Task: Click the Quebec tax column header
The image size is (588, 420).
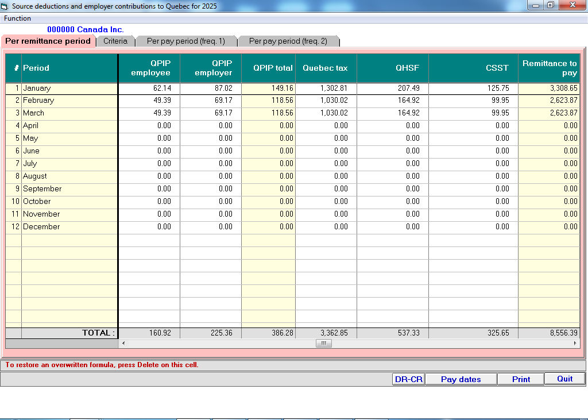Action: pyautogui.click(x=326, y=68)
